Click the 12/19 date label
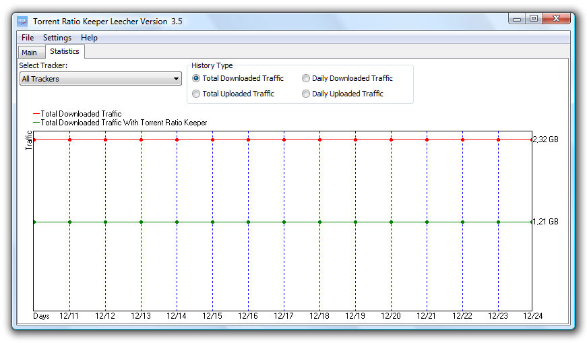 point(355,316)
